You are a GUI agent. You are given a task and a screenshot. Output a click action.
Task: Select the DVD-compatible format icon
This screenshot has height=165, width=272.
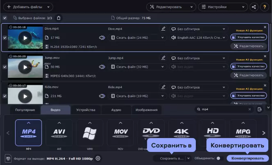(151, 132)
